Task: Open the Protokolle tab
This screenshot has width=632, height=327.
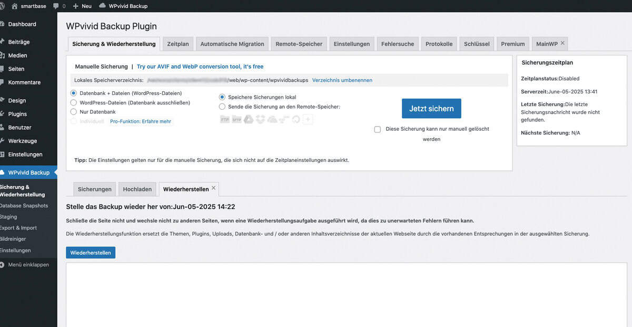Action: point(439,44)
